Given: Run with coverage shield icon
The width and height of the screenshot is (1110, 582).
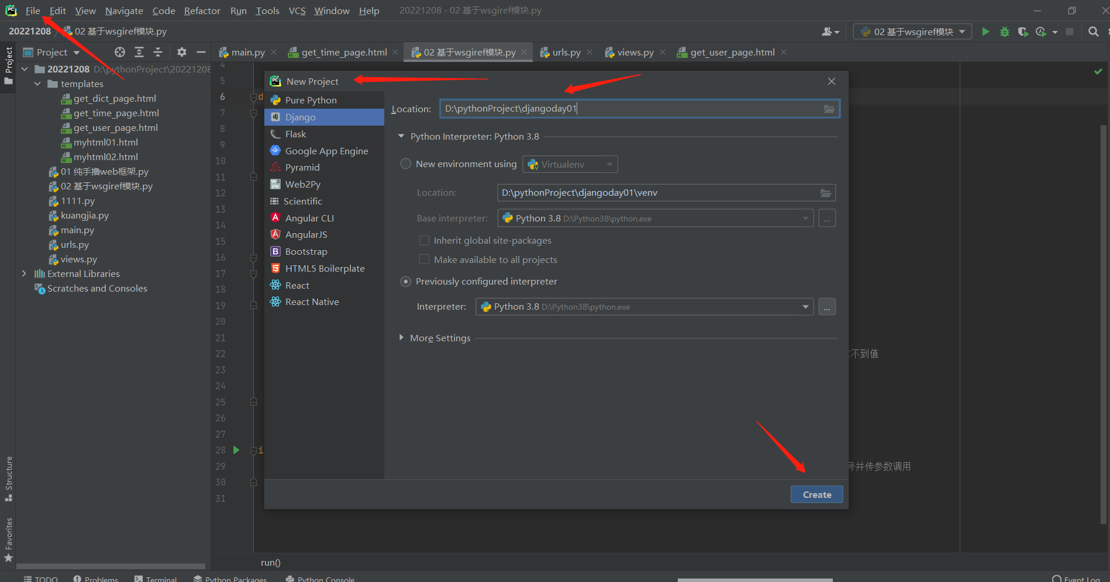Looking at the screenshot, I should (x=1023, y=32).
